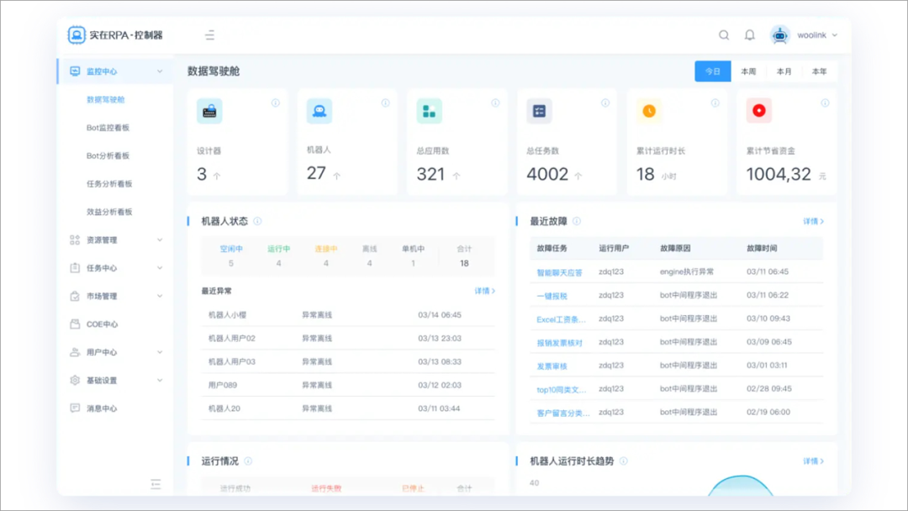The width and height of the screenshot is (908, 511).
Task: Open the 发票审核 fault task link
Action: coord(552,366)
